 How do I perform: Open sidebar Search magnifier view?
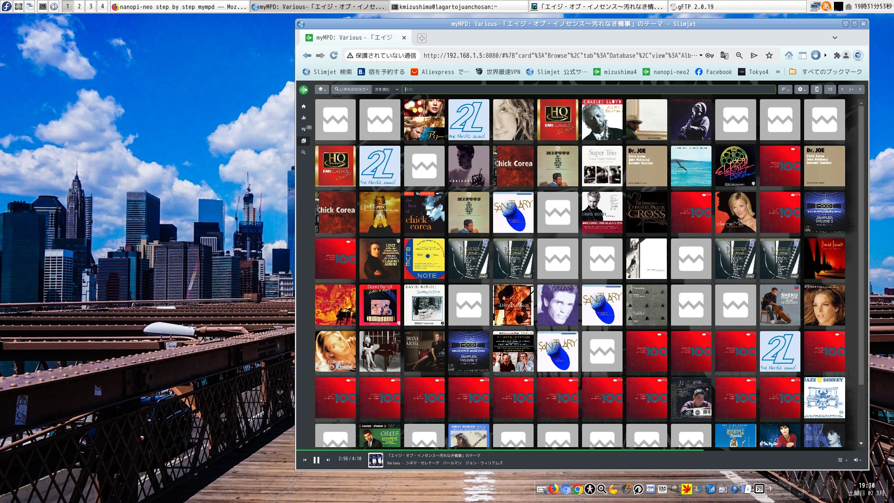click(304, 152)
